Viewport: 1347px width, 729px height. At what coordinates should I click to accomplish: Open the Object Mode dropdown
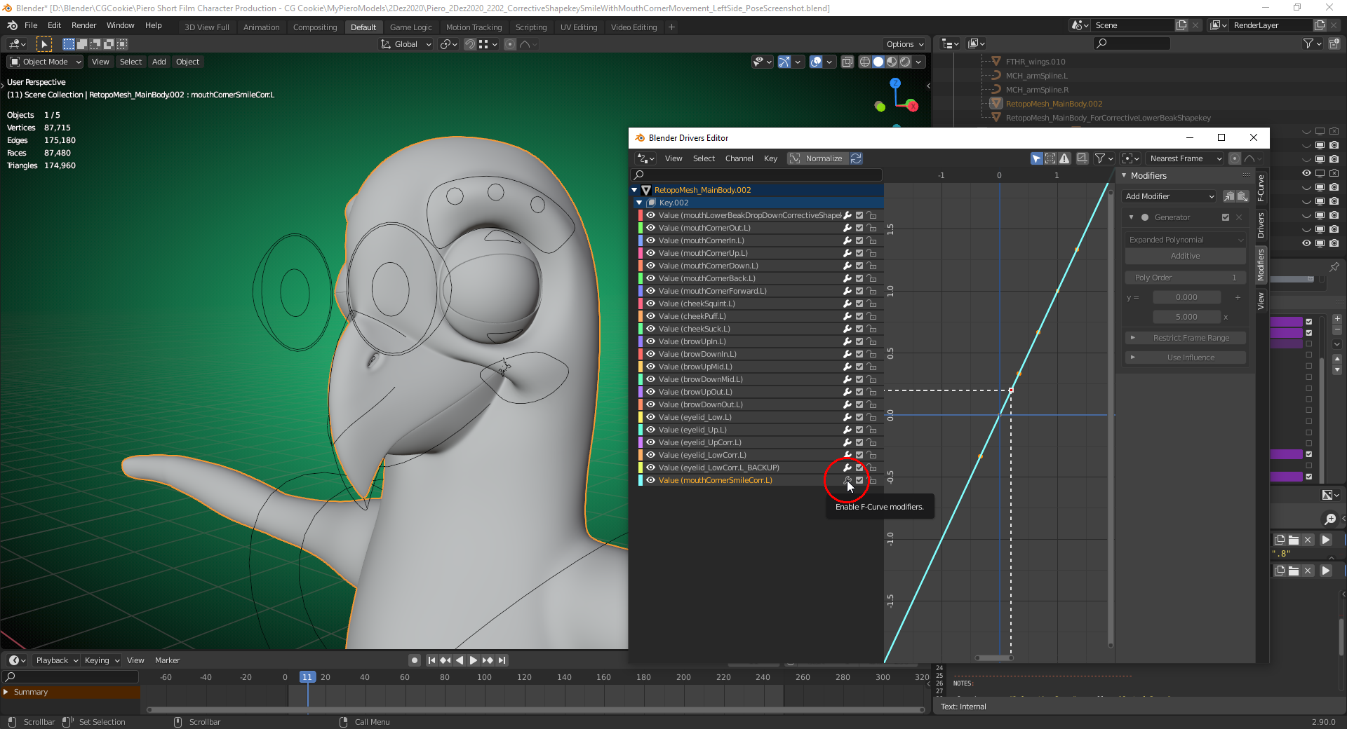coord(45,62)
